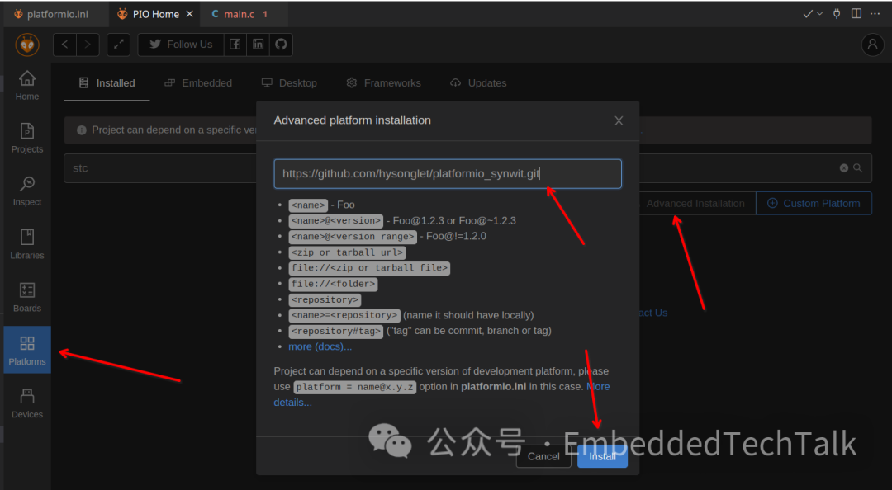892x490 pixels.
Task: Open the editor overflow menu with three dots
Action: (875, 13)
